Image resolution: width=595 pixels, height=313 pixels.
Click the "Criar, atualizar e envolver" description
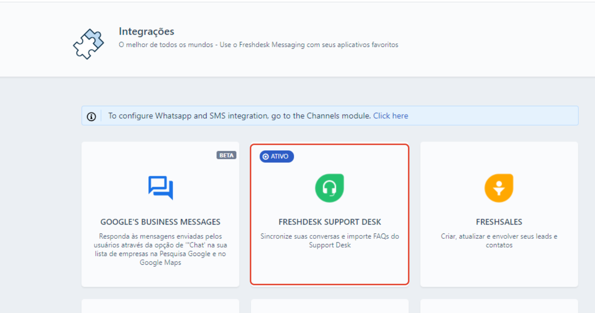(499, 241)
